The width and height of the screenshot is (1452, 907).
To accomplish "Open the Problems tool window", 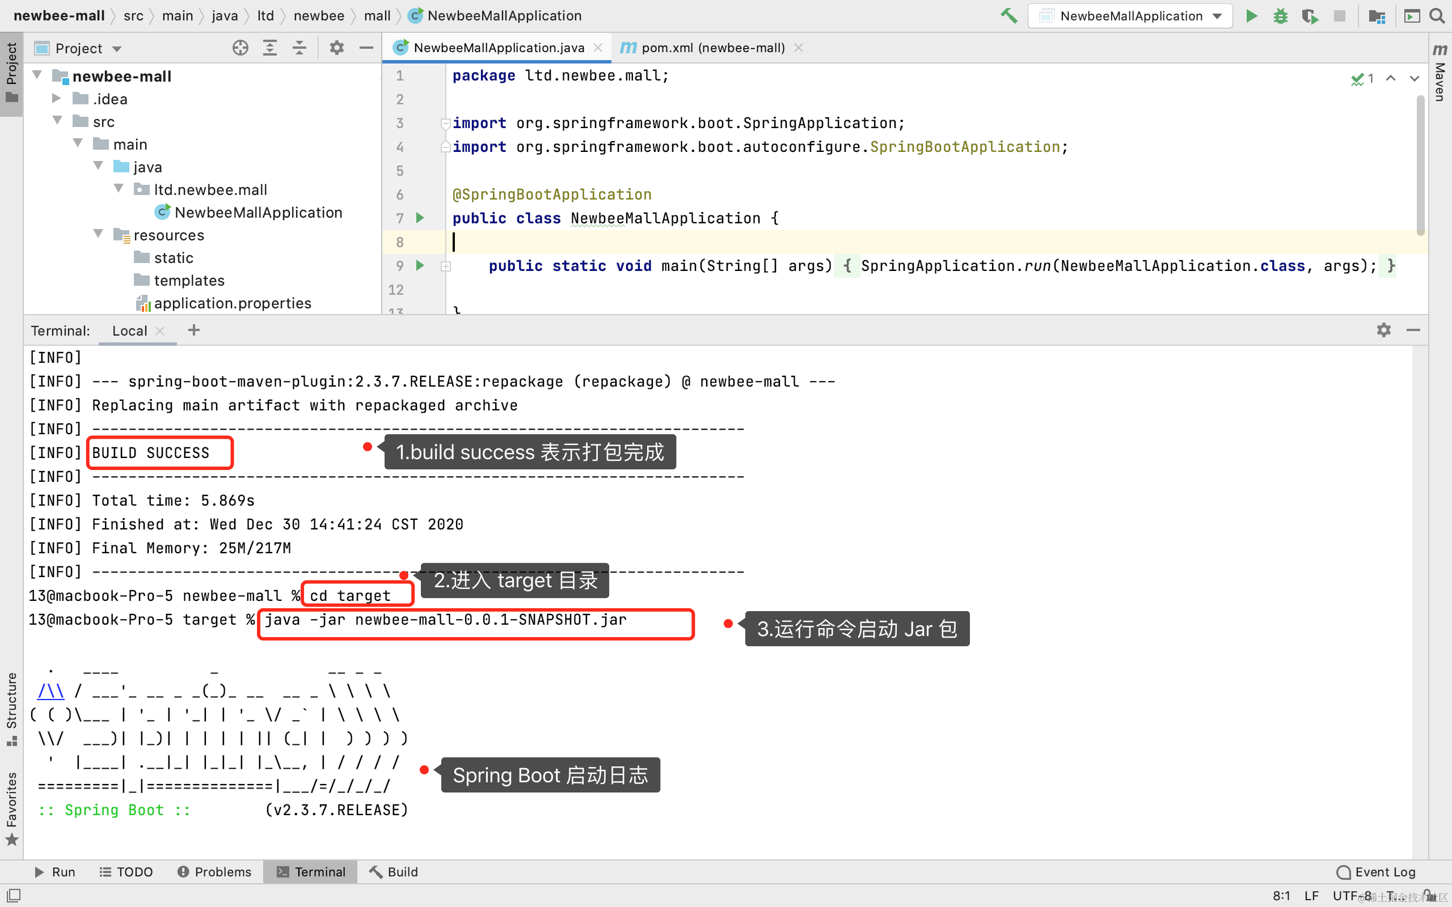I will pyautogui.click(x=214, y=872).
